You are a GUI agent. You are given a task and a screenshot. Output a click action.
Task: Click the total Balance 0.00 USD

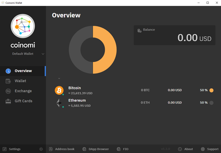pyautogui.click(x=194, y=38)
